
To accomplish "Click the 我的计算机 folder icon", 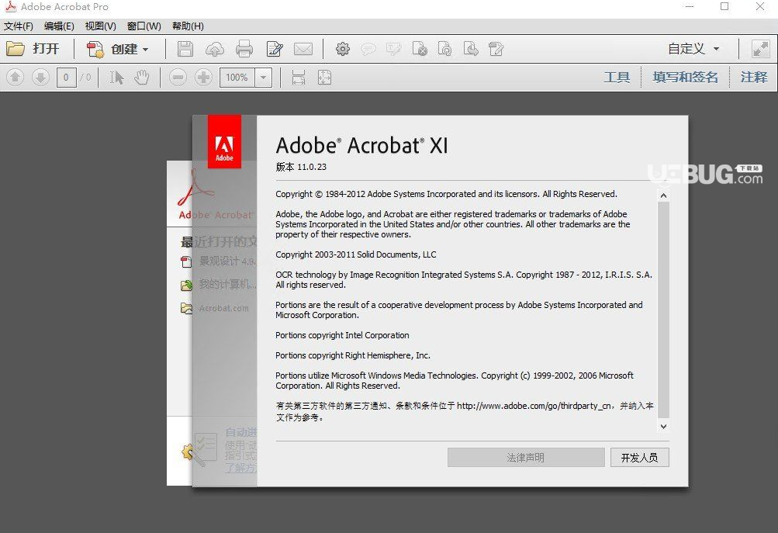I will (187, 286).
